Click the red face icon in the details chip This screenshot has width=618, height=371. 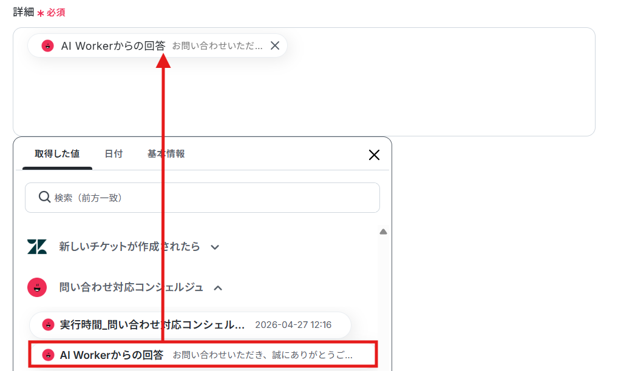(48, 45)
